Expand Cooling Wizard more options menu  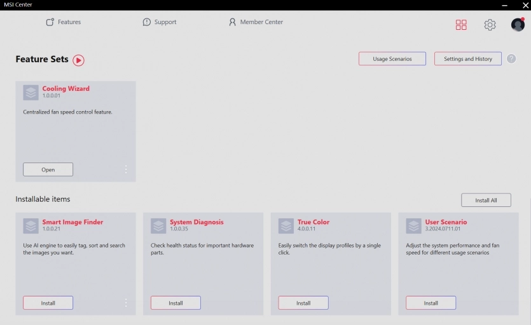tap(126, 169)
